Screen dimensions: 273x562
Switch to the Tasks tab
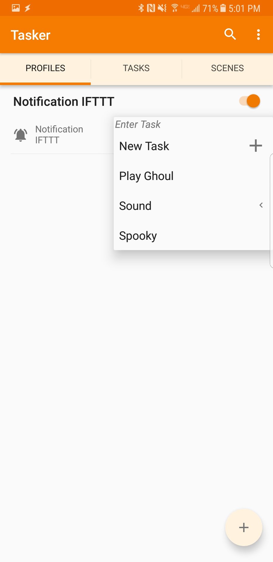(x=136, y=68)
